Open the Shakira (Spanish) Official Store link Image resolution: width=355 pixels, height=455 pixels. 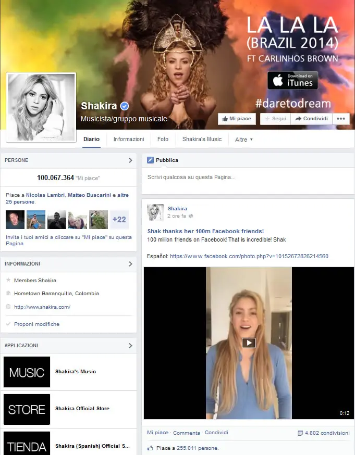click(92, 446)
